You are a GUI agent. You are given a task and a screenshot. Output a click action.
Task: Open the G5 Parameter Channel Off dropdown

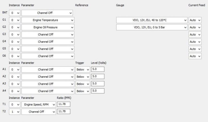[x=48, y=49]
